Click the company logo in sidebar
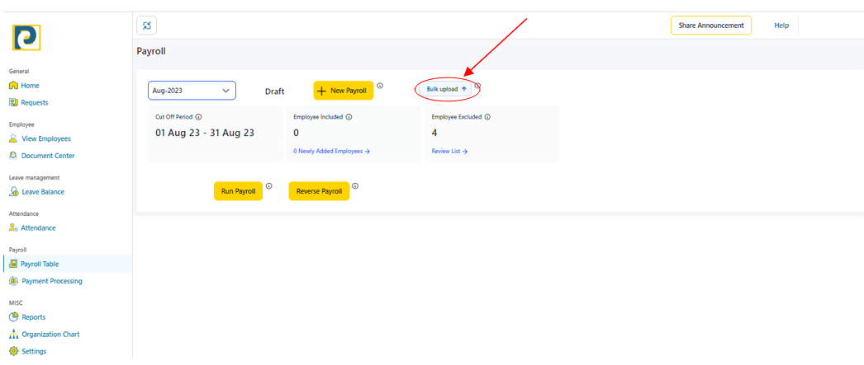The height and width of the screenshot is (365, 864). [x=26, y=37]
